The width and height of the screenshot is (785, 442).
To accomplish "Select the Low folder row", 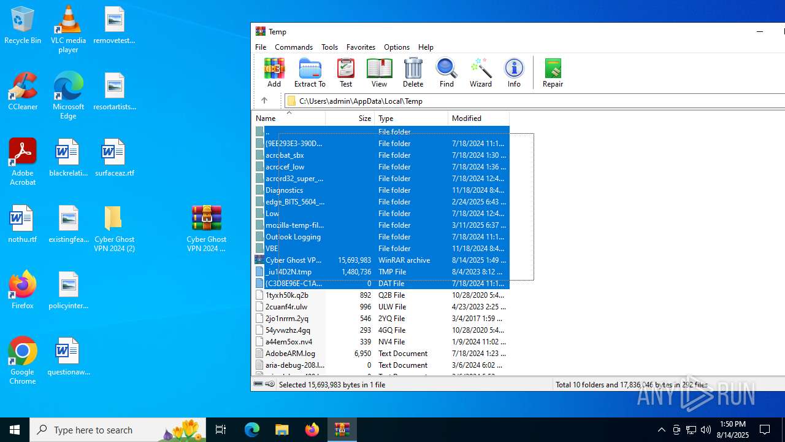I will (x=381, y=214).
